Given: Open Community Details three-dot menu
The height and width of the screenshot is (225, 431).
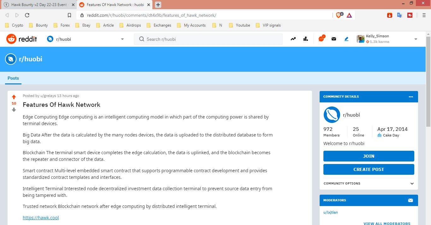Looking at the screenshot, I should tap(411, 97).
